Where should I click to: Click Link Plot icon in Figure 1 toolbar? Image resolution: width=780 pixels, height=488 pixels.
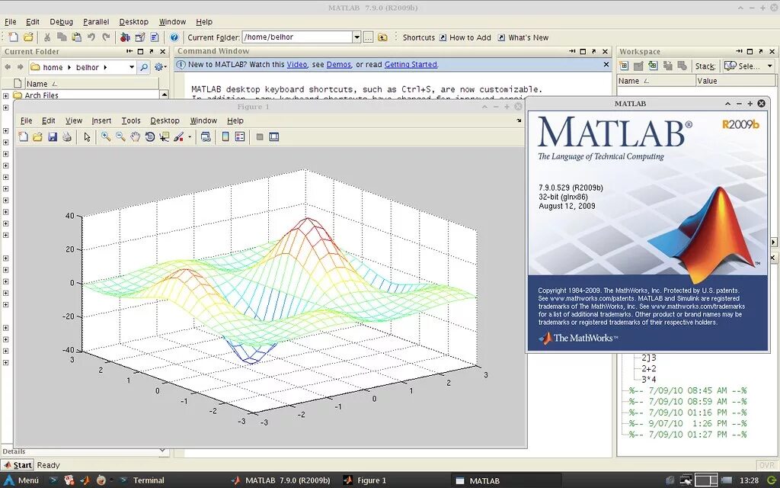206,137
